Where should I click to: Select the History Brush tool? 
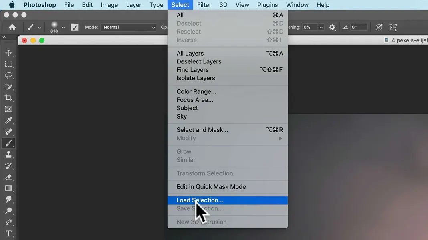pyautogui.click(x=8, y=166)
